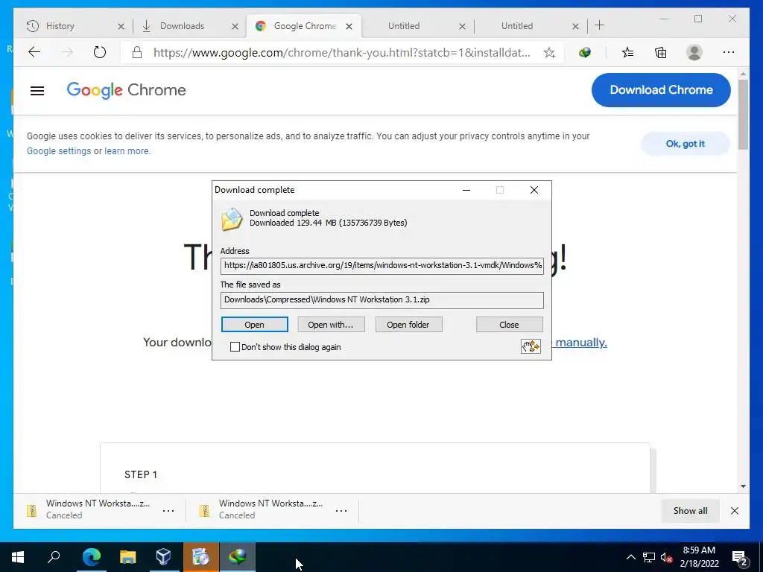This screenshot has width=763, height=572.
Task: Click the Open folder button
Action: coord(408,325)
